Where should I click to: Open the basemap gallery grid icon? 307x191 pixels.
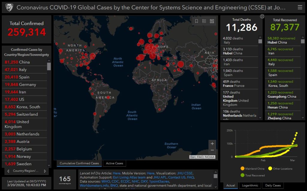[x=212, y=21]
